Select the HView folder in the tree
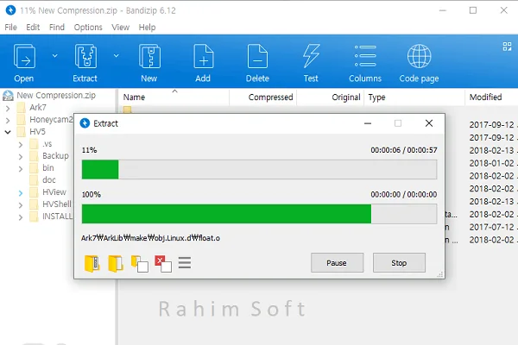Viewport: 518px width, 345px height. [x=54, y=192]
